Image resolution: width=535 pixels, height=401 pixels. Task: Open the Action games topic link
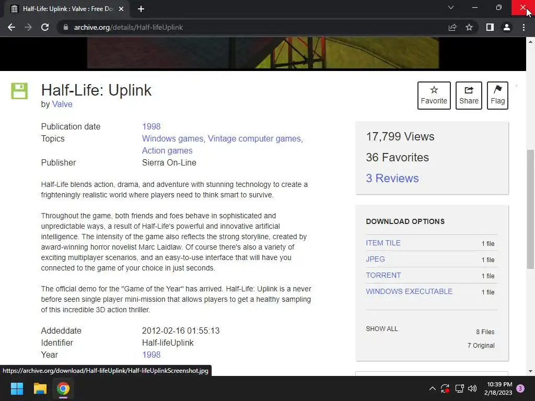[167, 150]
